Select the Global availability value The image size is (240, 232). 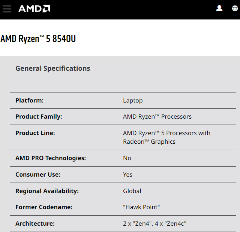132,191
